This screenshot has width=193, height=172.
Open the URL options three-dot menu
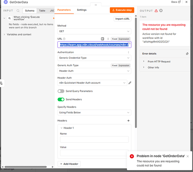108,39
